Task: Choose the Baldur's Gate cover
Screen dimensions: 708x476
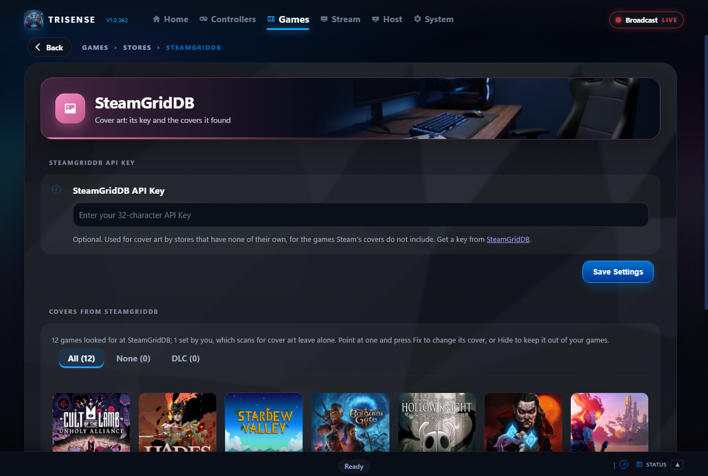Action: coord(351,422)
